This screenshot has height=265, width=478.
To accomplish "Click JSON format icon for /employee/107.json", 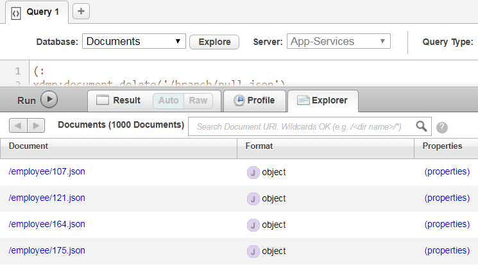I will point(253,172).
